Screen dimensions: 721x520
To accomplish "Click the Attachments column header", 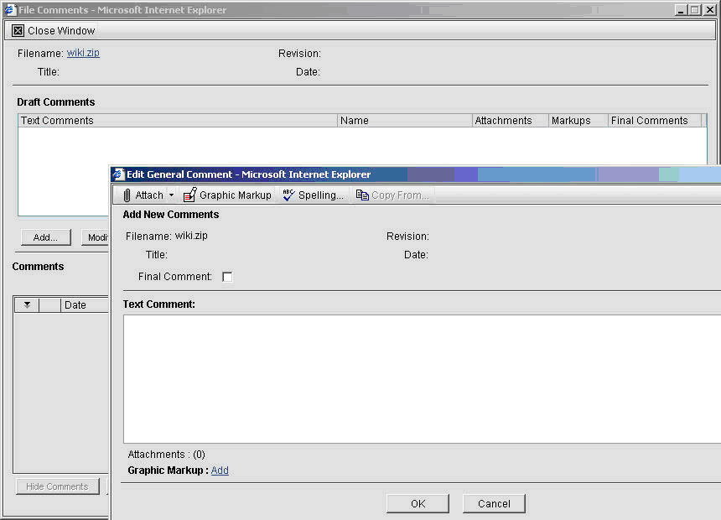I will (x=511, y=121).
